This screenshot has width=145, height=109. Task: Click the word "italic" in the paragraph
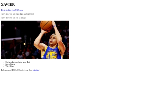(29, 14)
